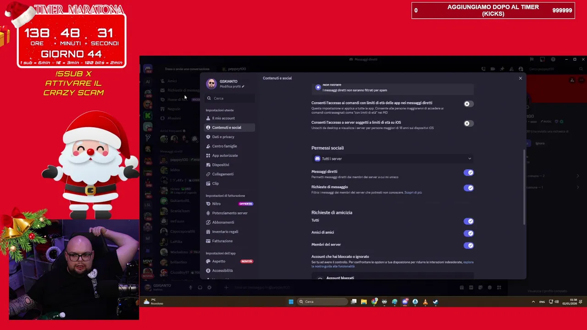
Task: Select Contenuti e social menu item
Action: coord(229,127)
